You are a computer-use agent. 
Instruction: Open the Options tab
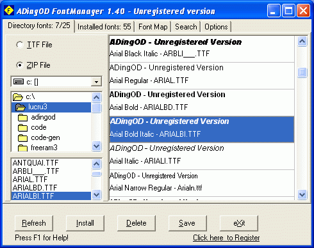[x=216, y=27]
